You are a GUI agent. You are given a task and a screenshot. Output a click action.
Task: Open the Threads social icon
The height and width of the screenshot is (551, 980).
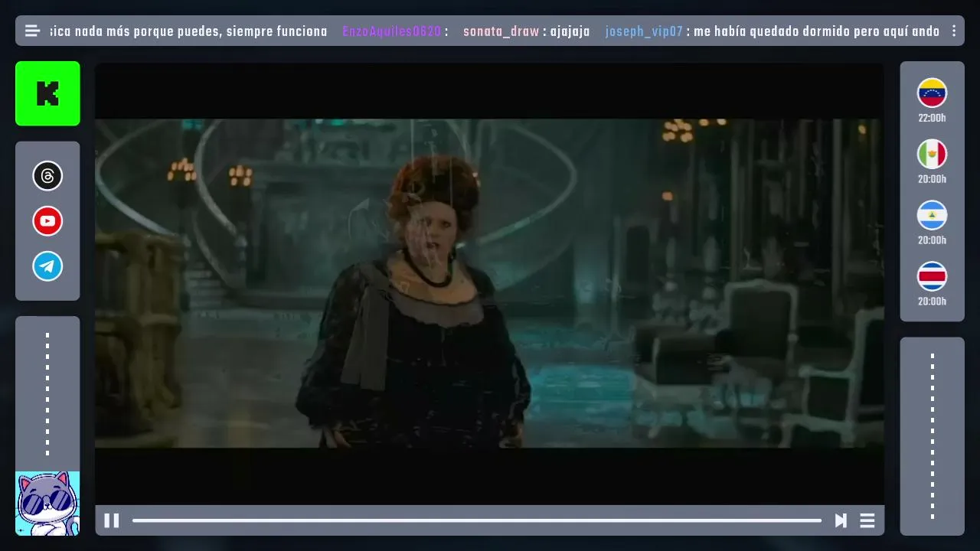[47, 176]
